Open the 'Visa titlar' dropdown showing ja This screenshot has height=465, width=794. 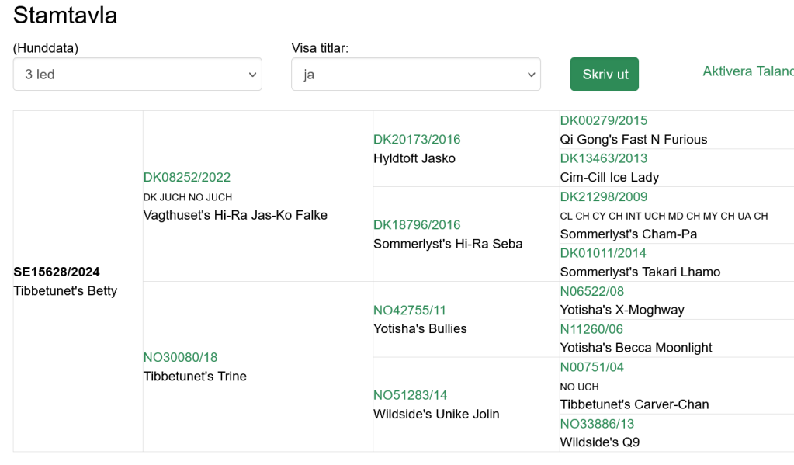(x=416, y=74)
